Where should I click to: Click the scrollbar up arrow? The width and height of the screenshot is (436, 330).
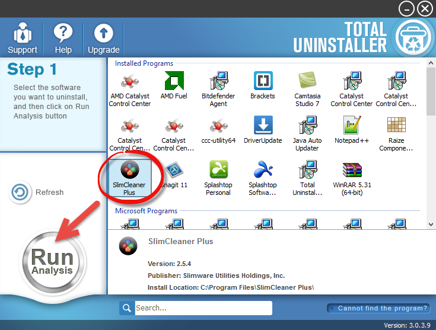tap(431, 63)
